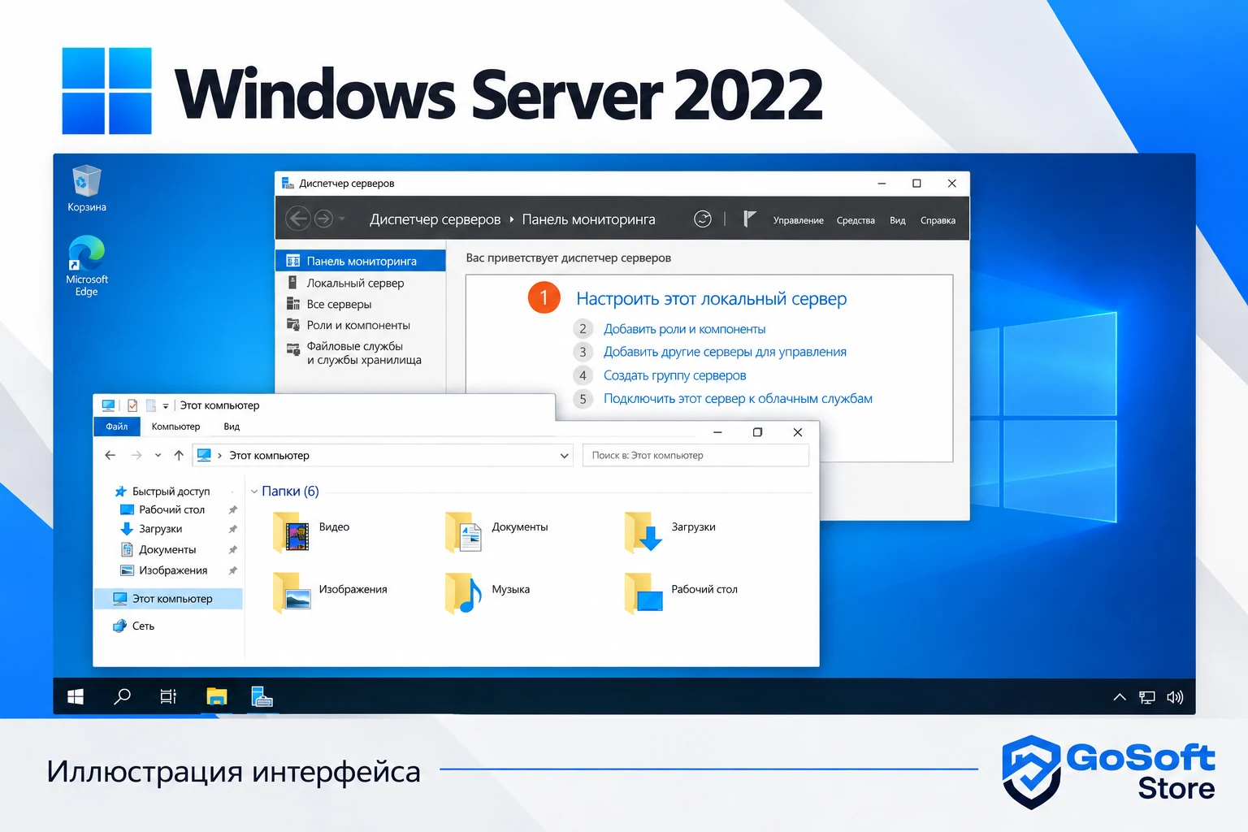The height and width of the screenshot is (832, 1248).
Task: Click the Поиск в: Этот компьютер field
Action: (695, 456)
